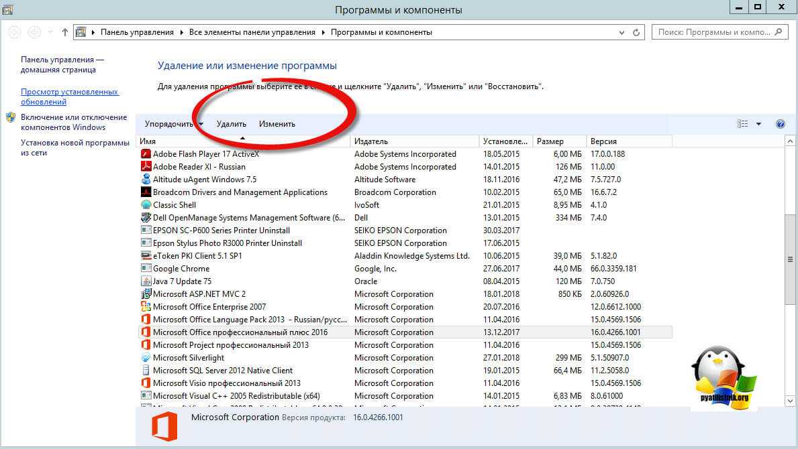Click the Google Chrome program icon
The width and height of the screenshot is (798, 449).
point(146,269)
